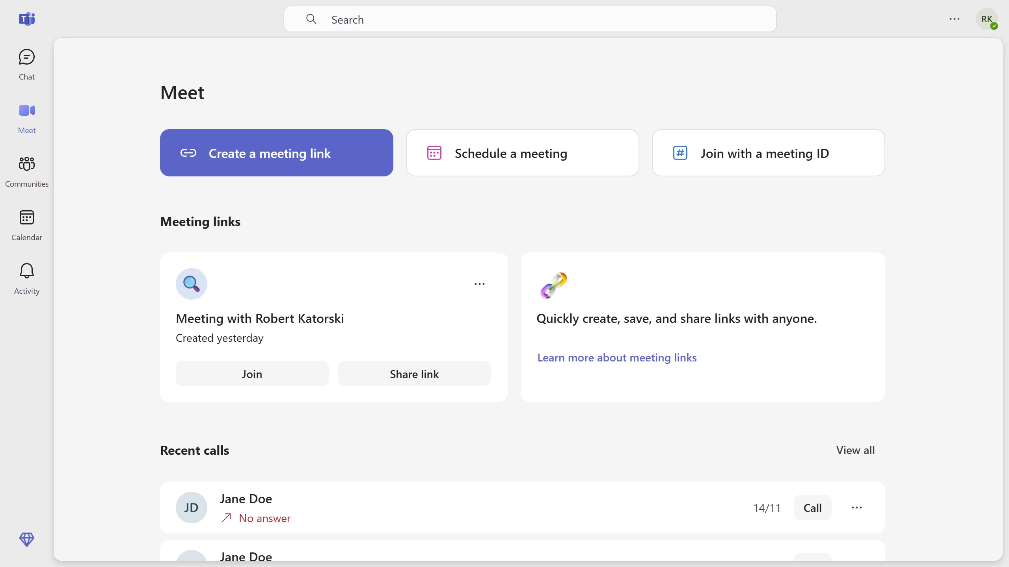
Task: Open Activity notifications
Action: [x=26, y=278]
